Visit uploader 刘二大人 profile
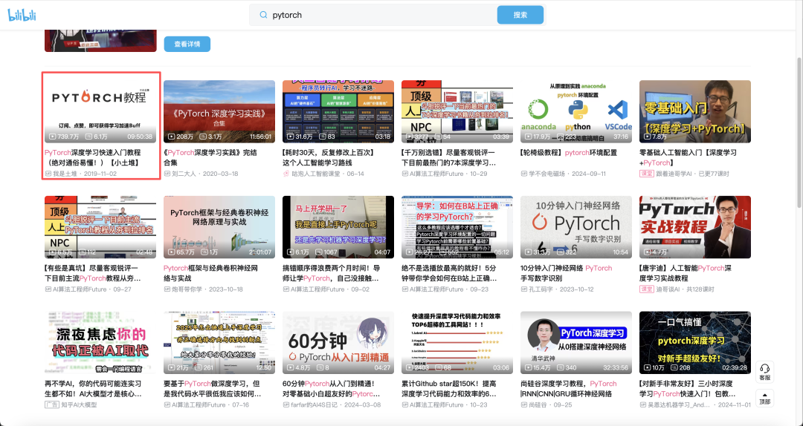The image size is (803, 426). [x=184, y=174]
